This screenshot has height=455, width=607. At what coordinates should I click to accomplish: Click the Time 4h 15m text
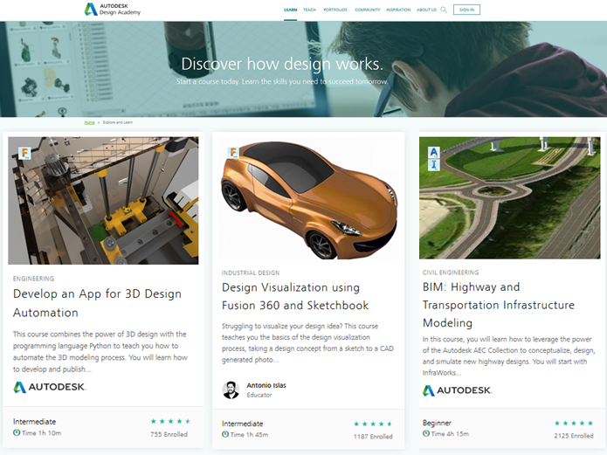(x=450, y=434)
